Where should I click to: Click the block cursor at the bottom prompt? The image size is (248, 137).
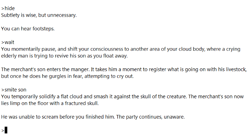(6, 130)
